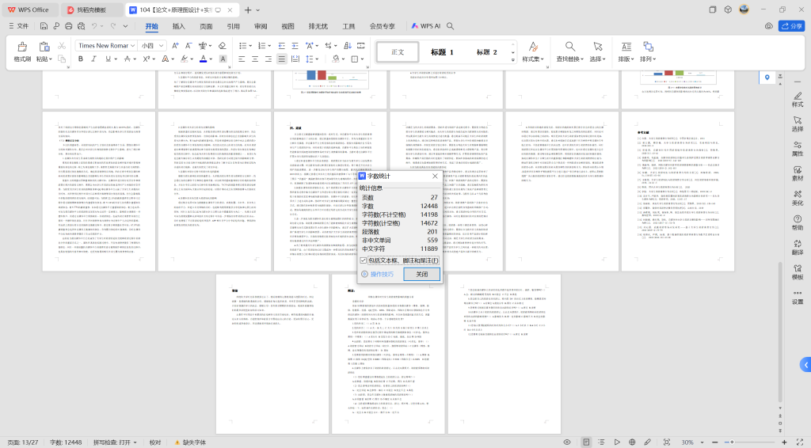Switch to page layout view in status bar

586,442
